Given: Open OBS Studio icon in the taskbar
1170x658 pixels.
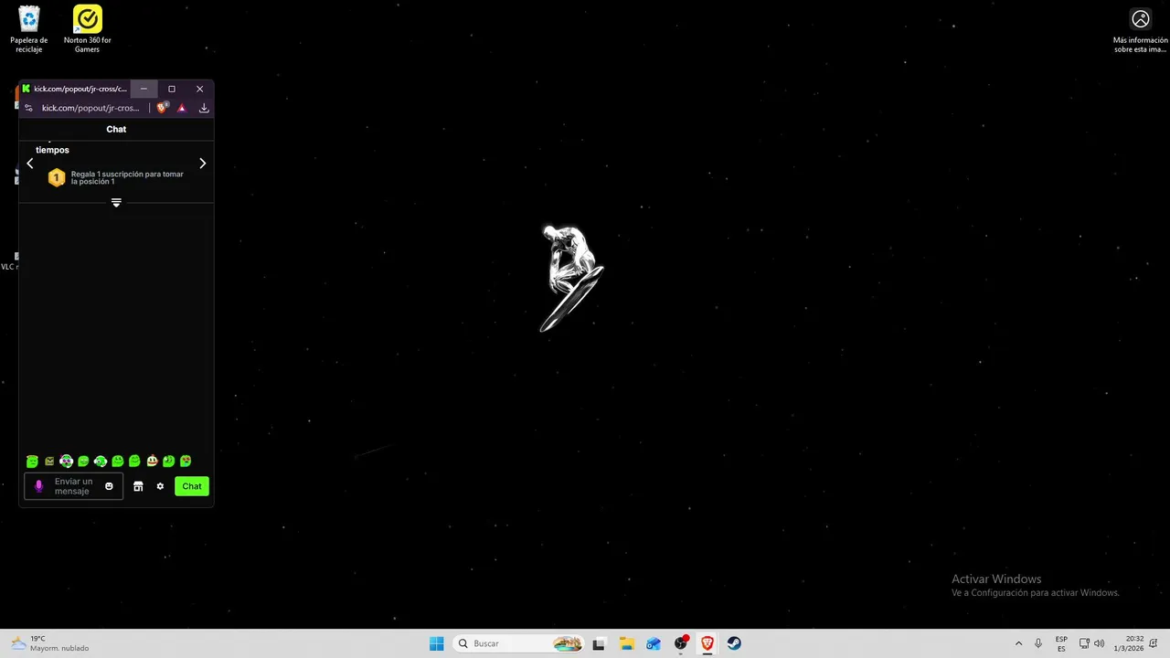Looking at the screenshot, I should (x=681, y=643).
